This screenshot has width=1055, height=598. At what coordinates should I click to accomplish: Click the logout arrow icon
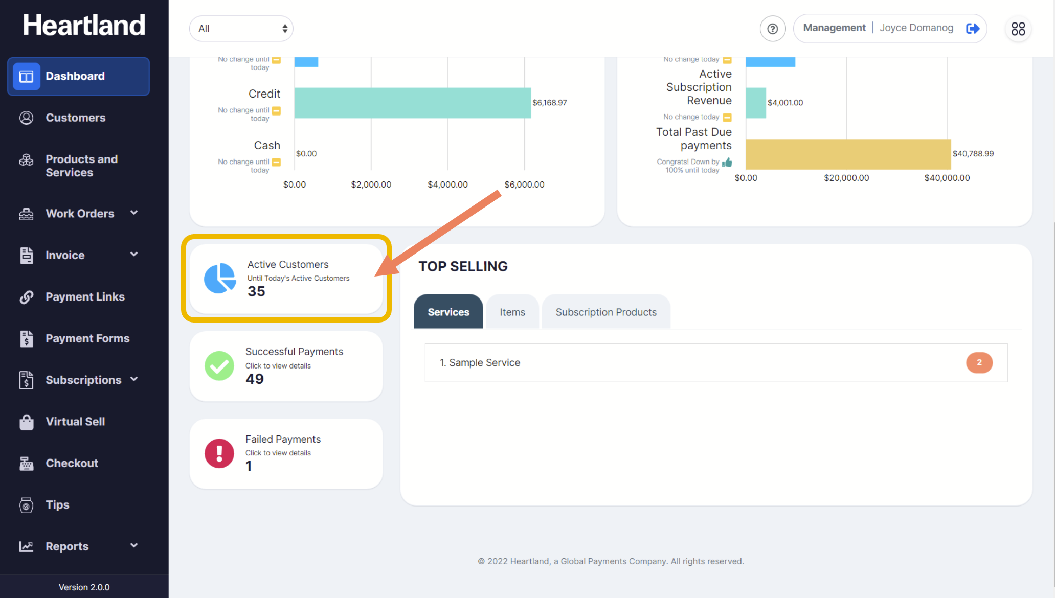click(x=973, y=28)
